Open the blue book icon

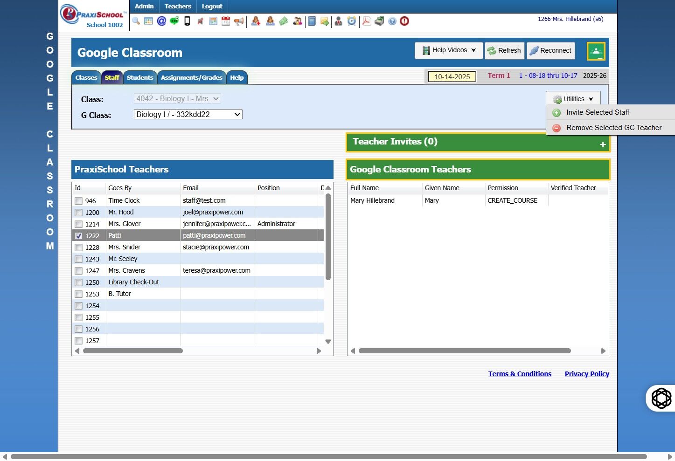312,21
